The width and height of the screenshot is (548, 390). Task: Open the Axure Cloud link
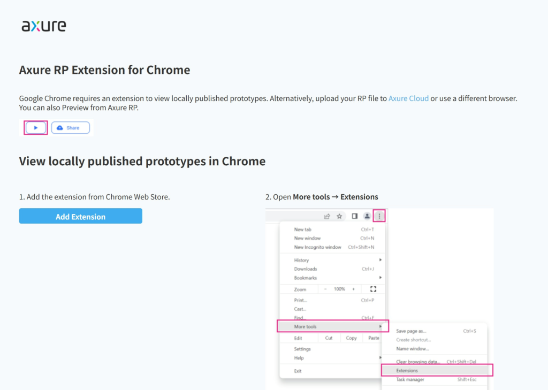408,98
